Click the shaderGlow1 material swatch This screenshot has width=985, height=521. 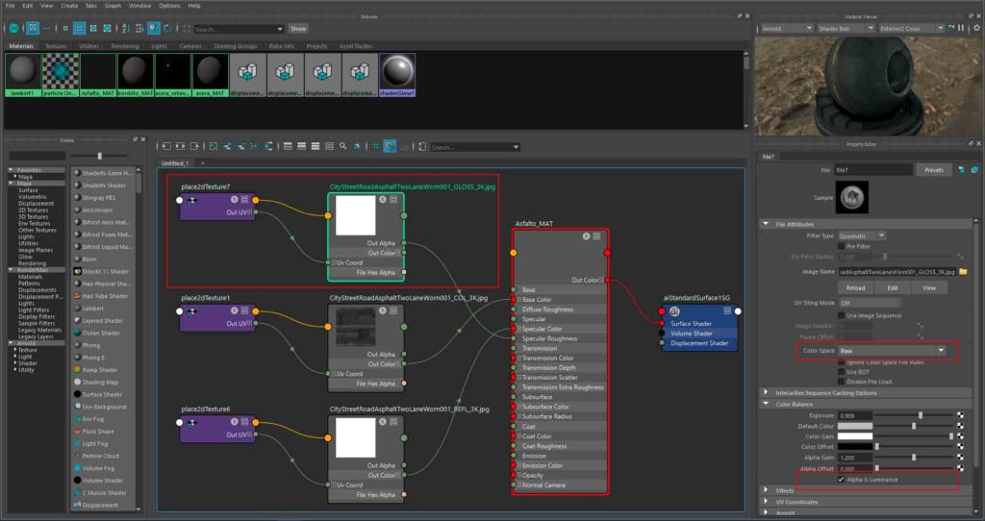point(396,70)
